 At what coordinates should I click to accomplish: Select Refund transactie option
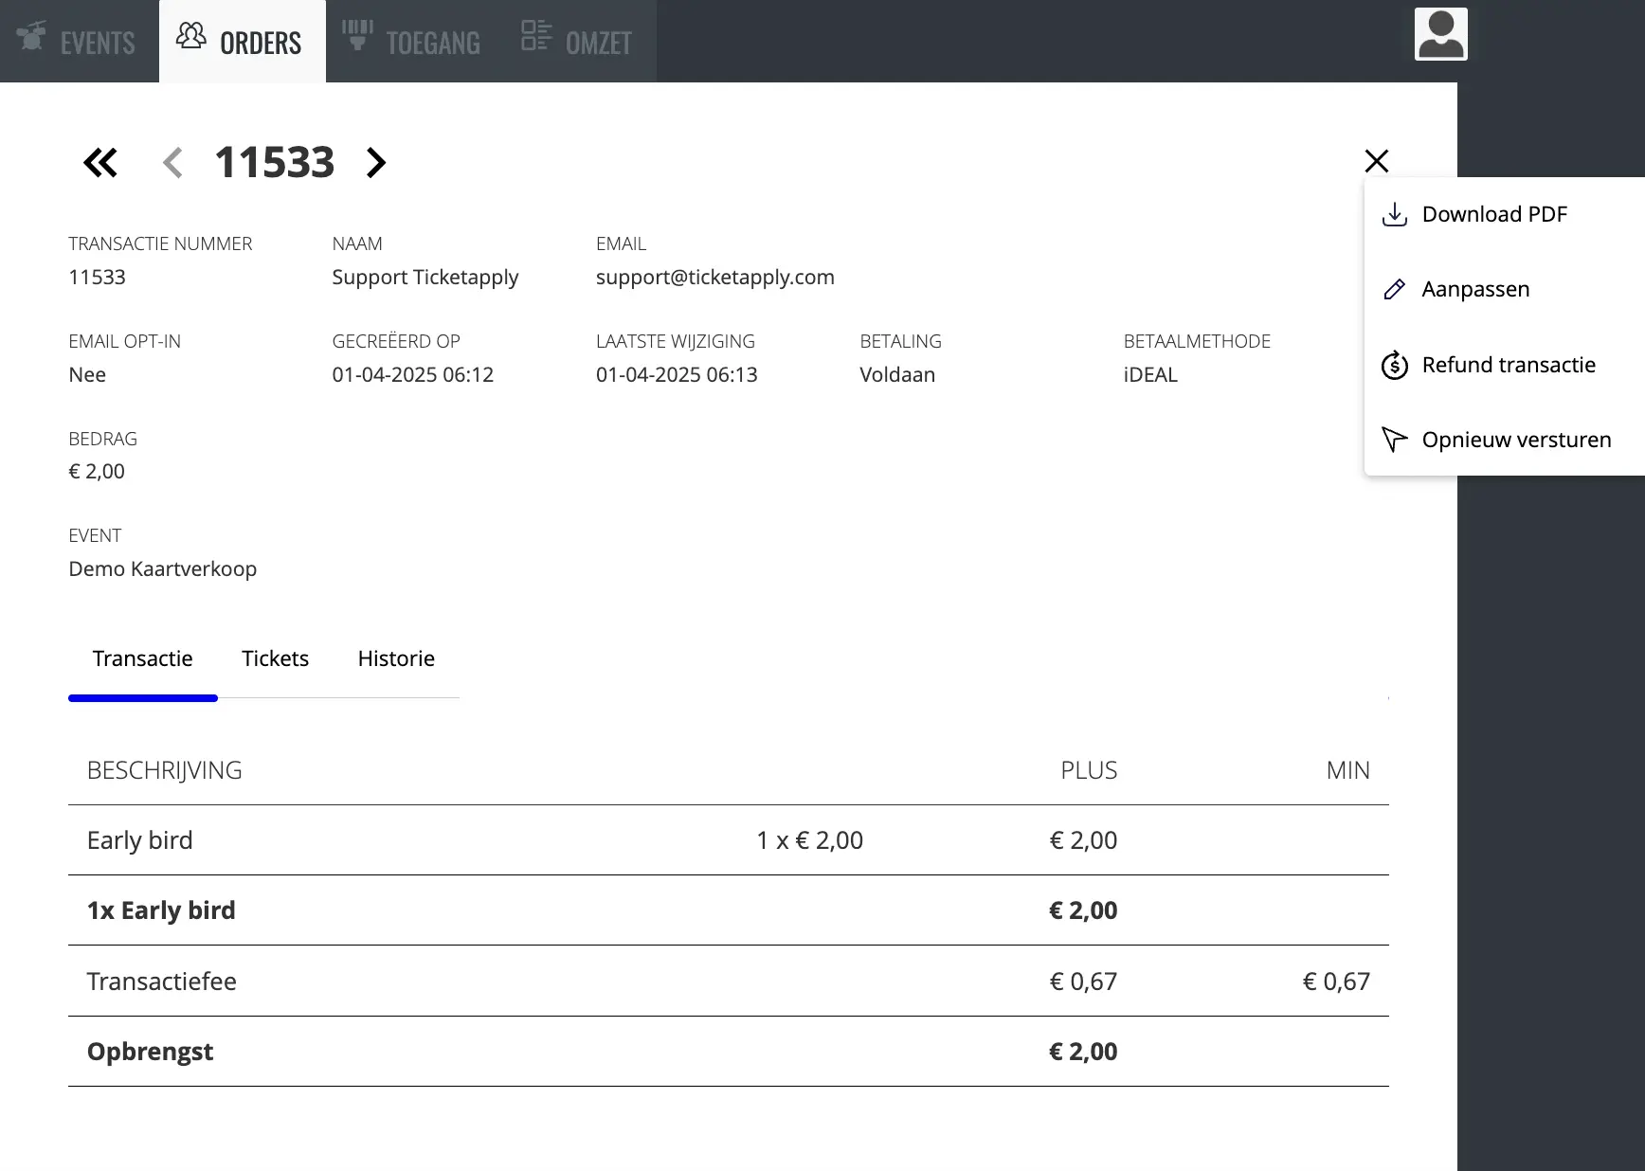(1509, 365)
